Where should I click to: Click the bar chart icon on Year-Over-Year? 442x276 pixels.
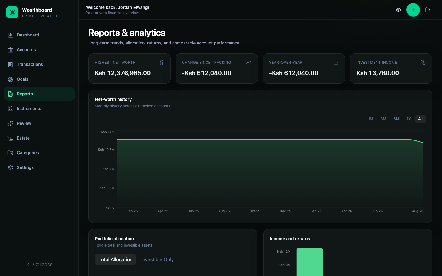(x=336, y=63)
